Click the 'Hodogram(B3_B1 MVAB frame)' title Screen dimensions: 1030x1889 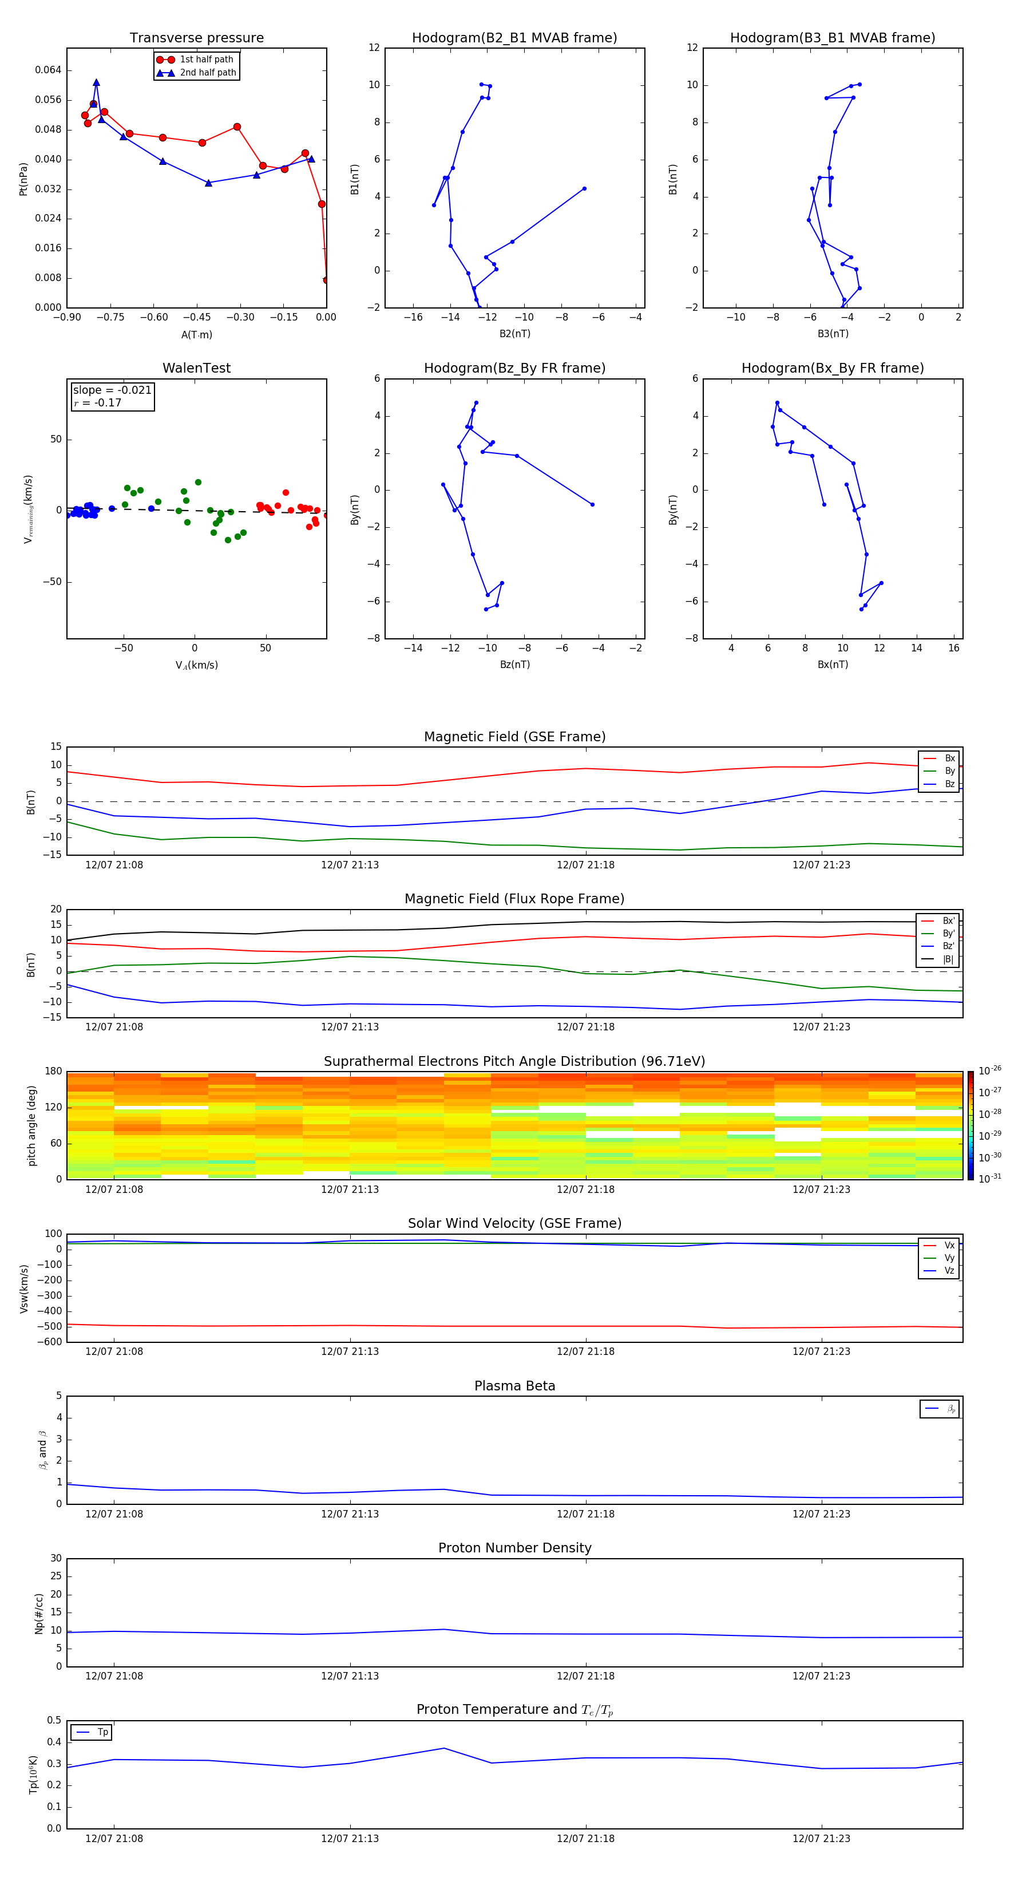pyautogui.click(x=833, y=38)
